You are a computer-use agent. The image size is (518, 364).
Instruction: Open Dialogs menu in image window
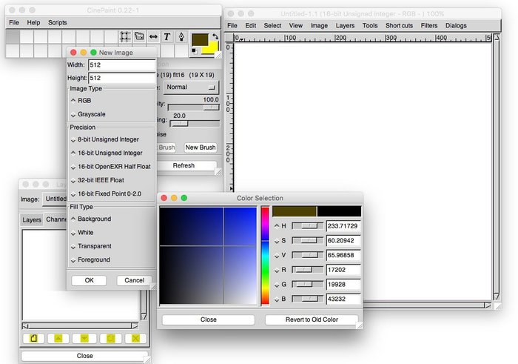click(x=456, y=25)
